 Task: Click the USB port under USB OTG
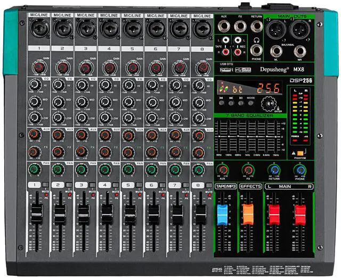[x=226, y=70]
